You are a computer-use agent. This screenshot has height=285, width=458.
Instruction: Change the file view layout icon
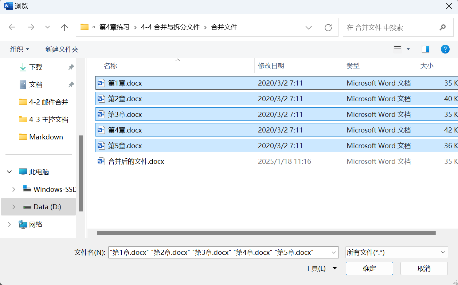coord(398,49)
